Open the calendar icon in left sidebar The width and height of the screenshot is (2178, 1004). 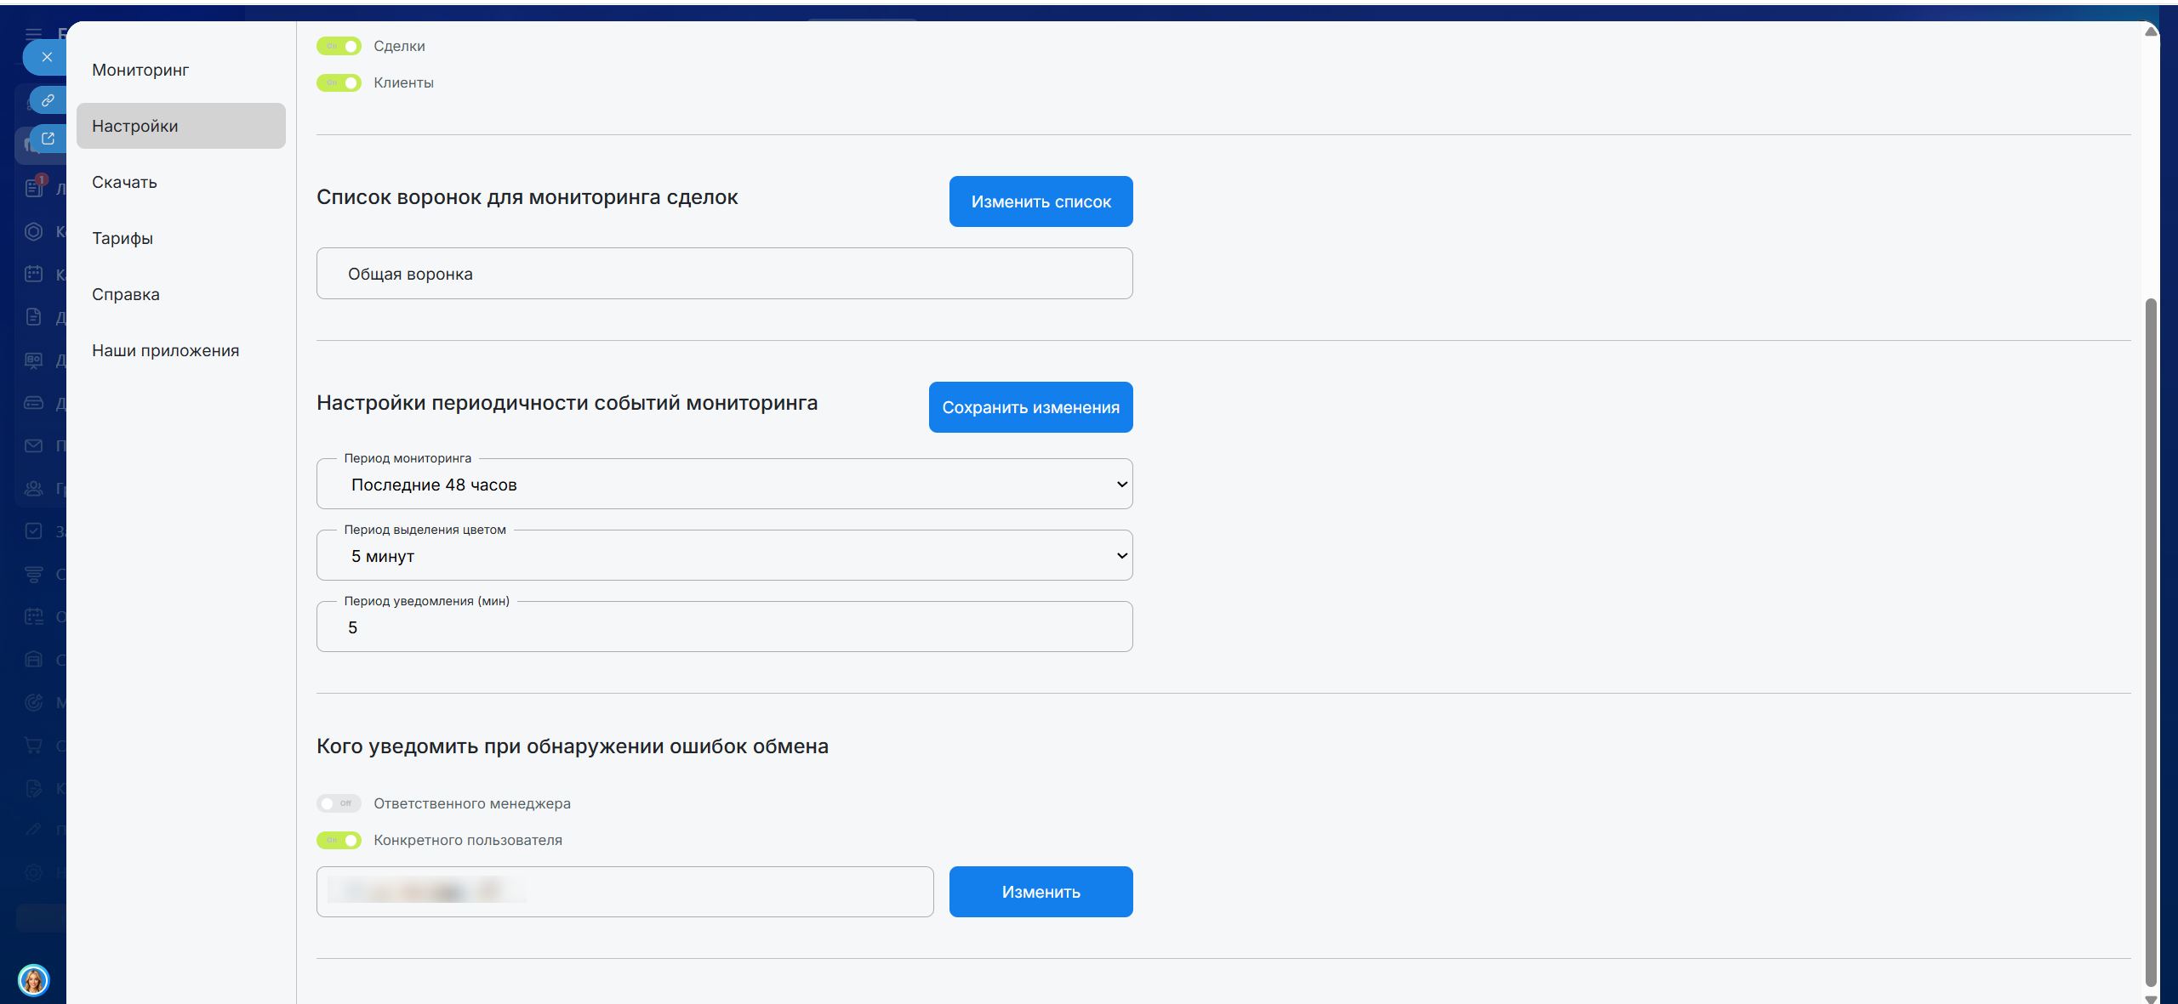[x=33, y=274]
